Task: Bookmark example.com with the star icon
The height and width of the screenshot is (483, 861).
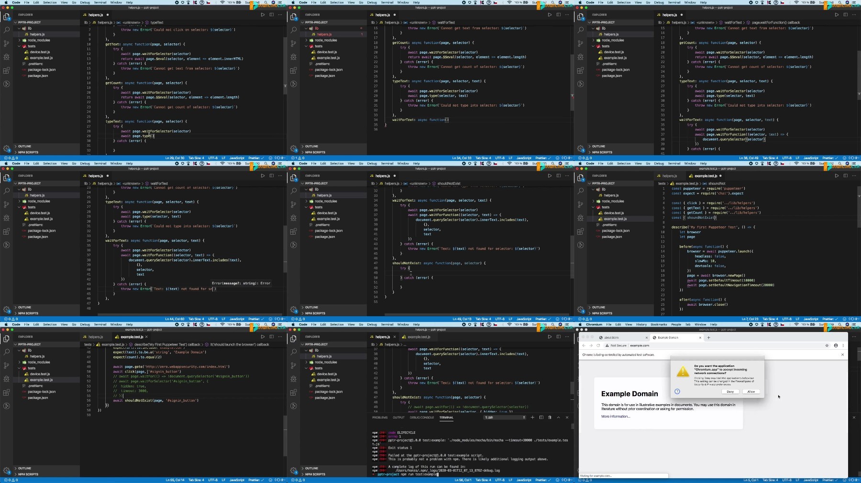Action: point(827,345)
